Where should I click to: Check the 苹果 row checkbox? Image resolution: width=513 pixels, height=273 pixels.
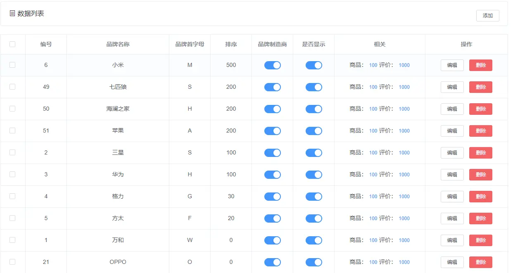click(x=12, y=131)
